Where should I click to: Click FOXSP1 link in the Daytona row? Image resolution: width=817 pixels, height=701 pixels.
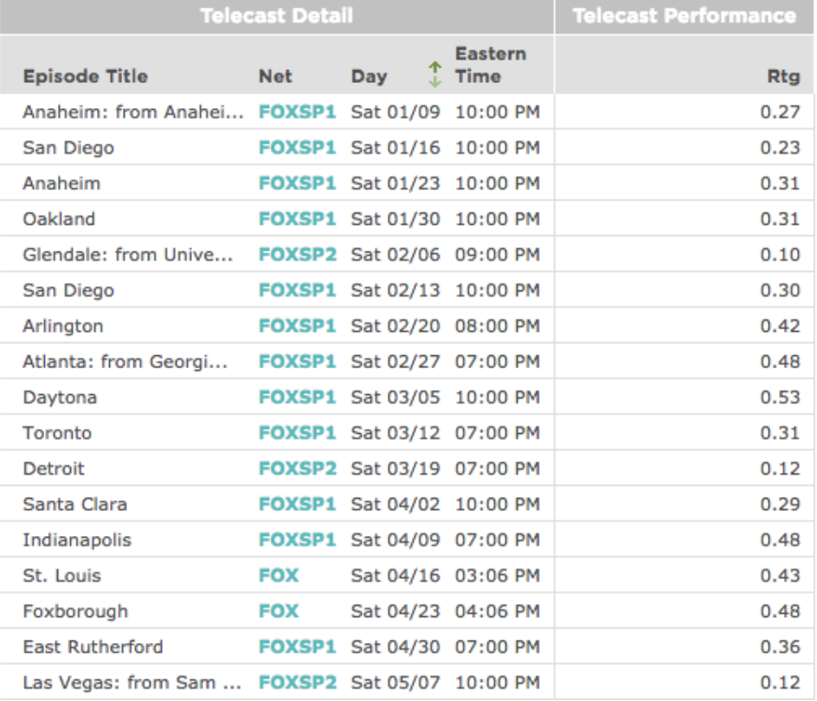pyautogui.click(x=296, y=398)
